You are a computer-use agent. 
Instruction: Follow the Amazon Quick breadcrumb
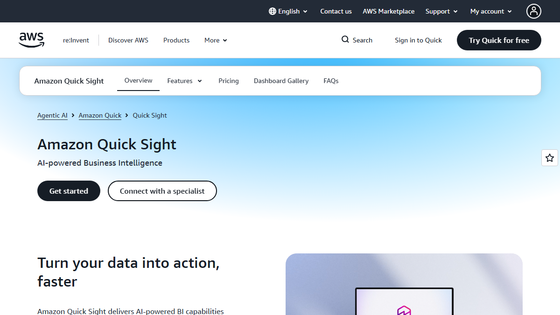pos(100,115)
